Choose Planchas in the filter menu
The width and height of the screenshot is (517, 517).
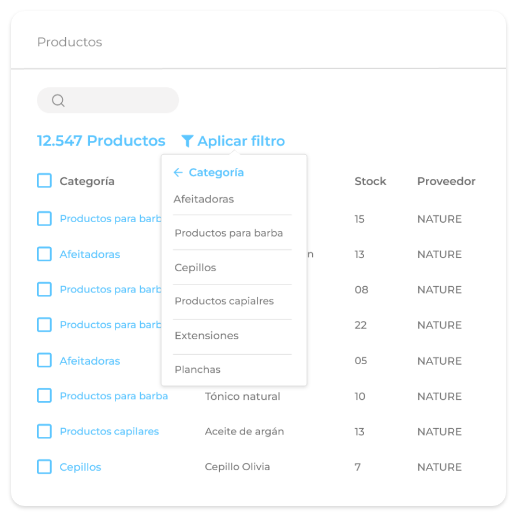click(x=197, y=369)
